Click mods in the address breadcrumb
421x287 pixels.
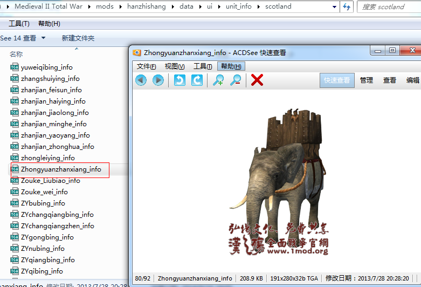coord(105,6)
